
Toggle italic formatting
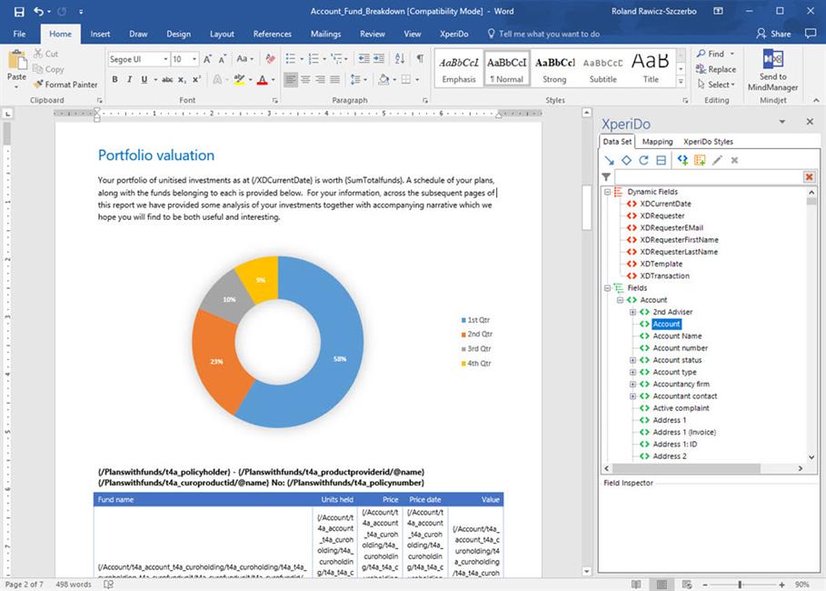tap(129, 80)
